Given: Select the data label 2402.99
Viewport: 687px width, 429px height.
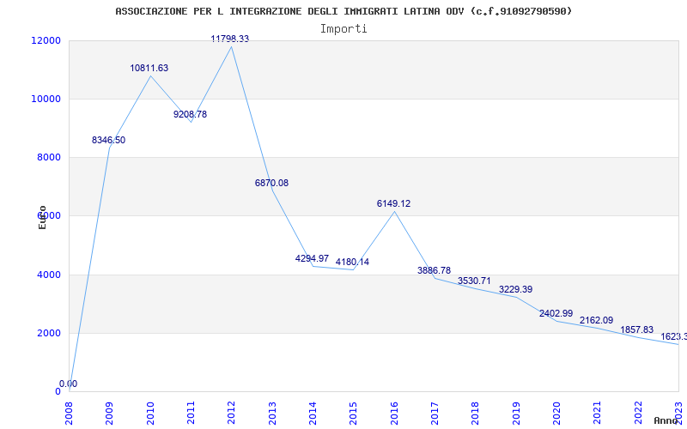Looking at the screenshot, I should tap(556, 313).
